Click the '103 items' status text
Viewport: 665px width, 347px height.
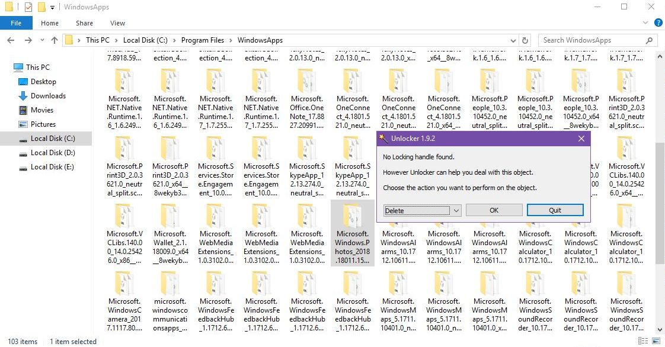tap(23, 342)
